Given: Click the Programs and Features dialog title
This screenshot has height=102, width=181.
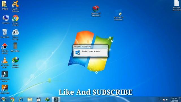Looking at the screenshot, I should (83, 47).
